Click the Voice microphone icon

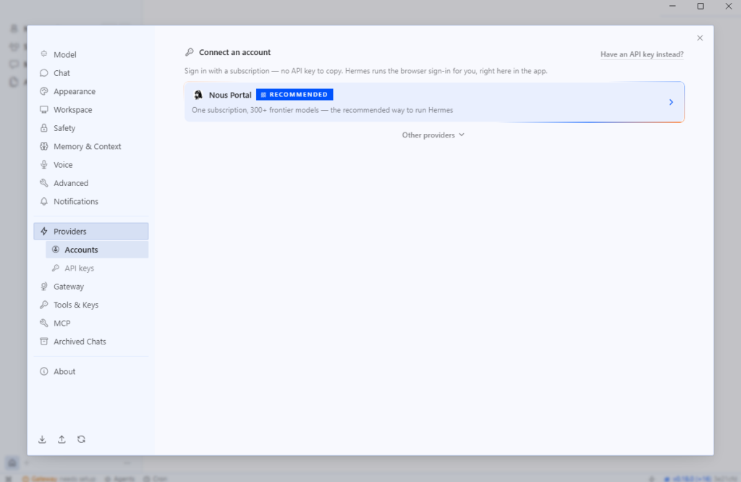[44, 164]
